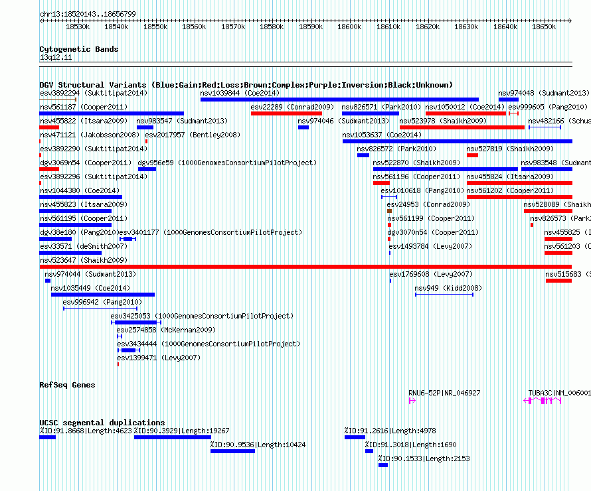Screen dimensions: 591x491
Task: Open variant label nsv826571 (Park2010)
Action: pyautogui.click(x=381, y=107)
